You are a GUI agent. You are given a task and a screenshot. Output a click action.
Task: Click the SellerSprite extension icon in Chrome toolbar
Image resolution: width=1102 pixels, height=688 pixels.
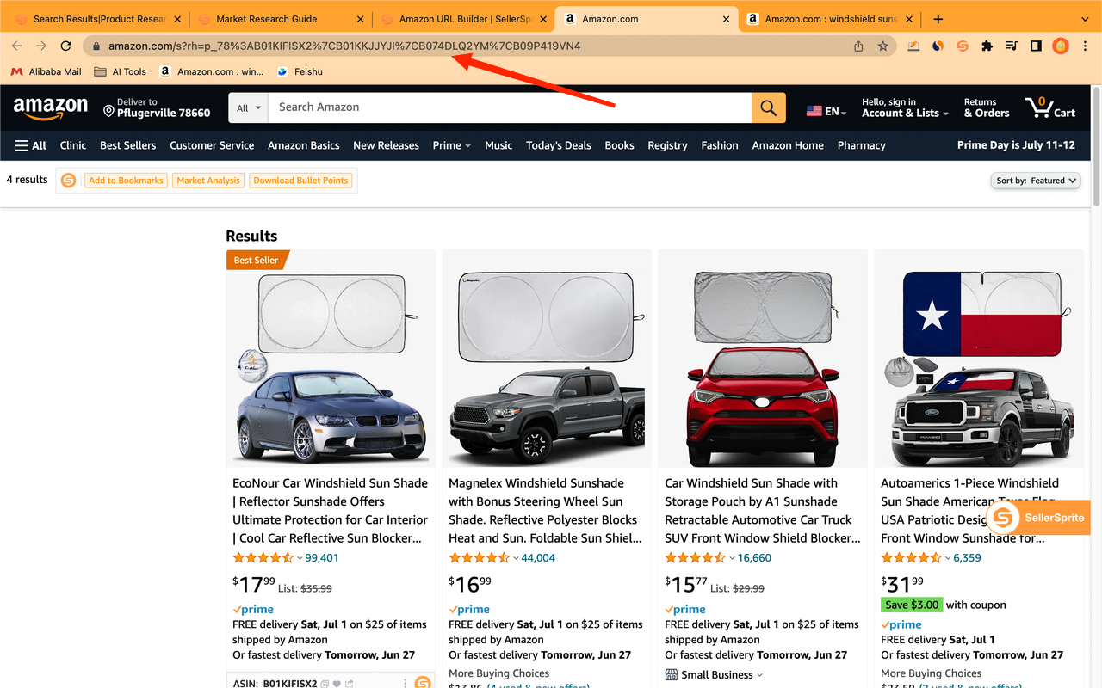(x=963, y=46)
